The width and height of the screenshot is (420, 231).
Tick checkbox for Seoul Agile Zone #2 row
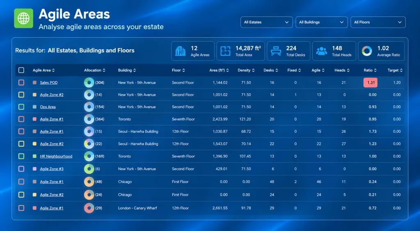[21, 144]
